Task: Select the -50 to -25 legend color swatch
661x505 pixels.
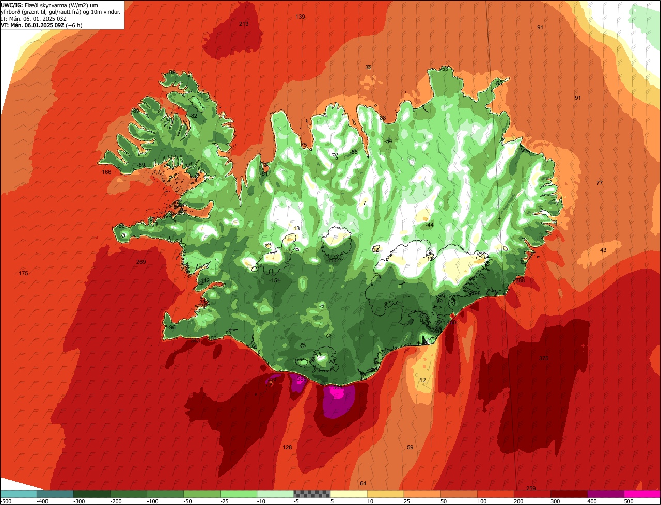Action: click(201, 494)
